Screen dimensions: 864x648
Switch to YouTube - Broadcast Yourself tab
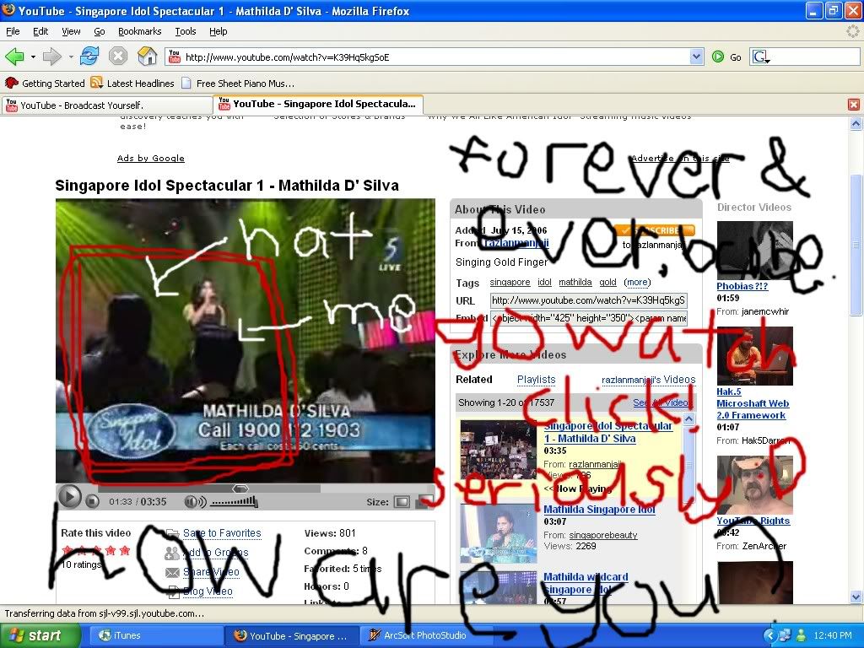(x=107, y=105)
